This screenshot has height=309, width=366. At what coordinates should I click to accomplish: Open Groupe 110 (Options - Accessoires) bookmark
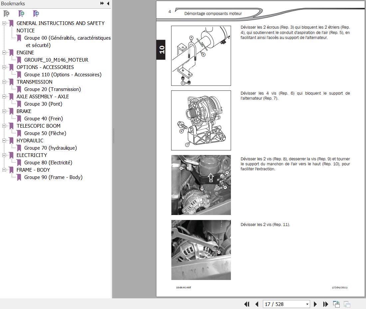(x=63, y=75)
